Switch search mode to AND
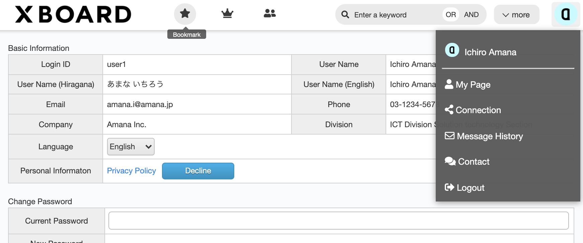Viewport: 583px width, 243px height. click(471, 15)
